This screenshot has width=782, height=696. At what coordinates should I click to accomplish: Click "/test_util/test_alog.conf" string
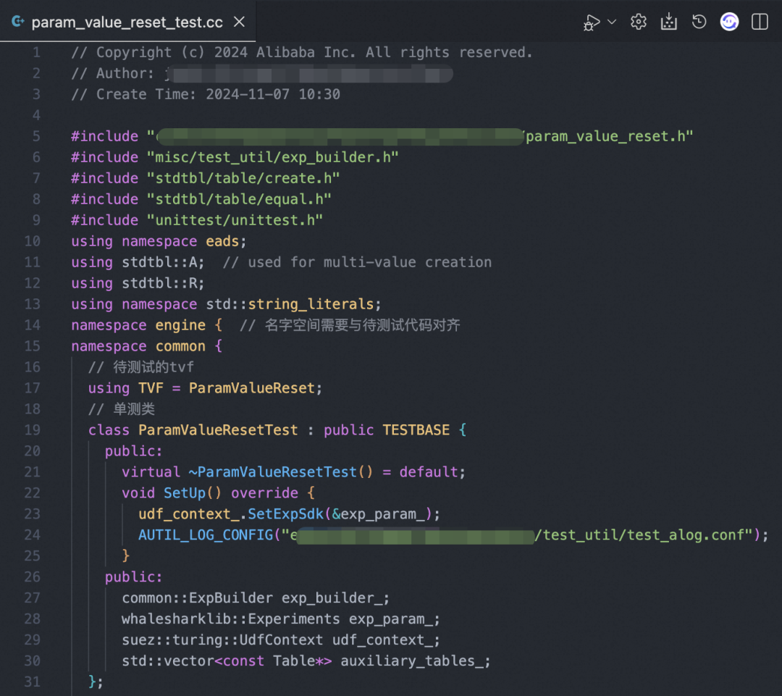pos(643,534)
